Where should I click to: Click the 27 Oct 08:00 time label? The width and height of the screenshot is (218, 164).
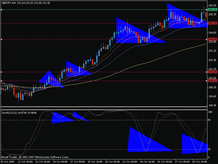pos(182,162)
